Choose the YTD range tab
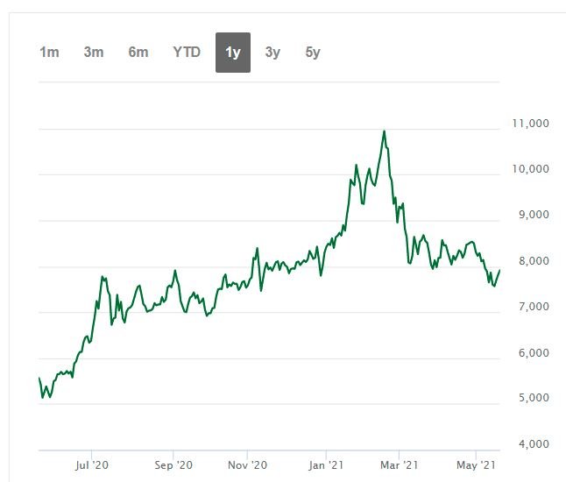 pyautogui.click(x=186, y=53)
